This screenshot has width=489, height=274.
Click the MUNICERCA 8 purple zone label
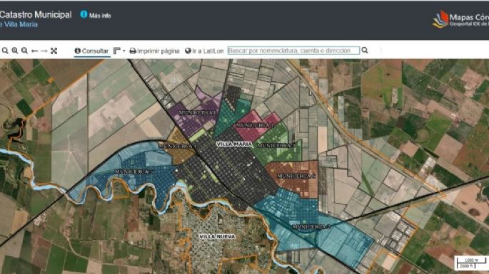click(x=198, y=113)
